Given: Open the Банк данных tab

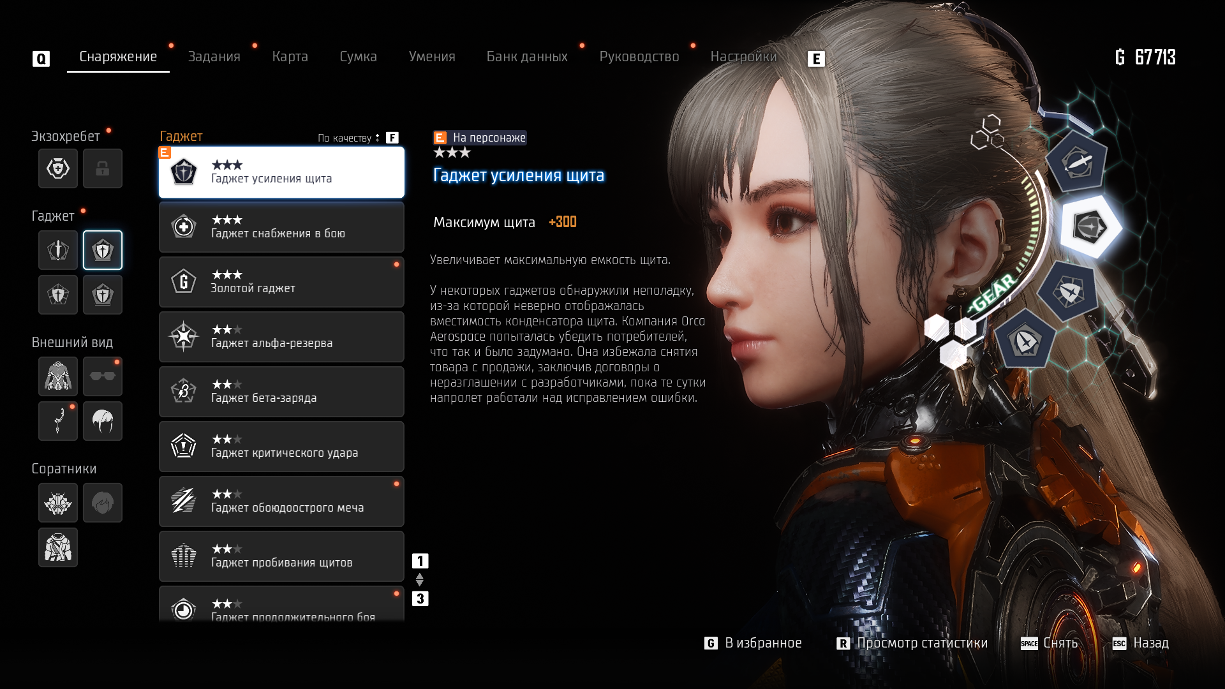Looking at the screenshot, I should [527, 57].
